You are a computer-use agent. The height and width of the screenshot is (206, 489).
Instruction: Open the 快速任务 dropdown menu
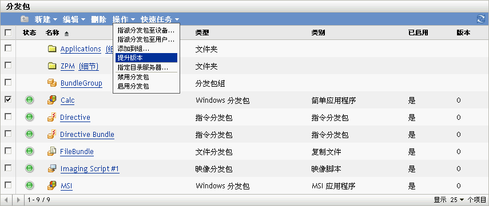tap(160, 19)
